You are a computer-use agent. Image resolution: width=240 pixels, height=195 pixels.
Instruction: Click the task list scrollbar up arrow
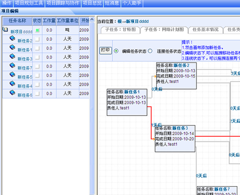coord(92,20)
